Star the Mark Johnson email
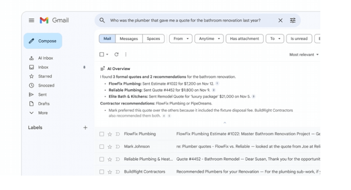The image size is (351, 190). (110, 147)
